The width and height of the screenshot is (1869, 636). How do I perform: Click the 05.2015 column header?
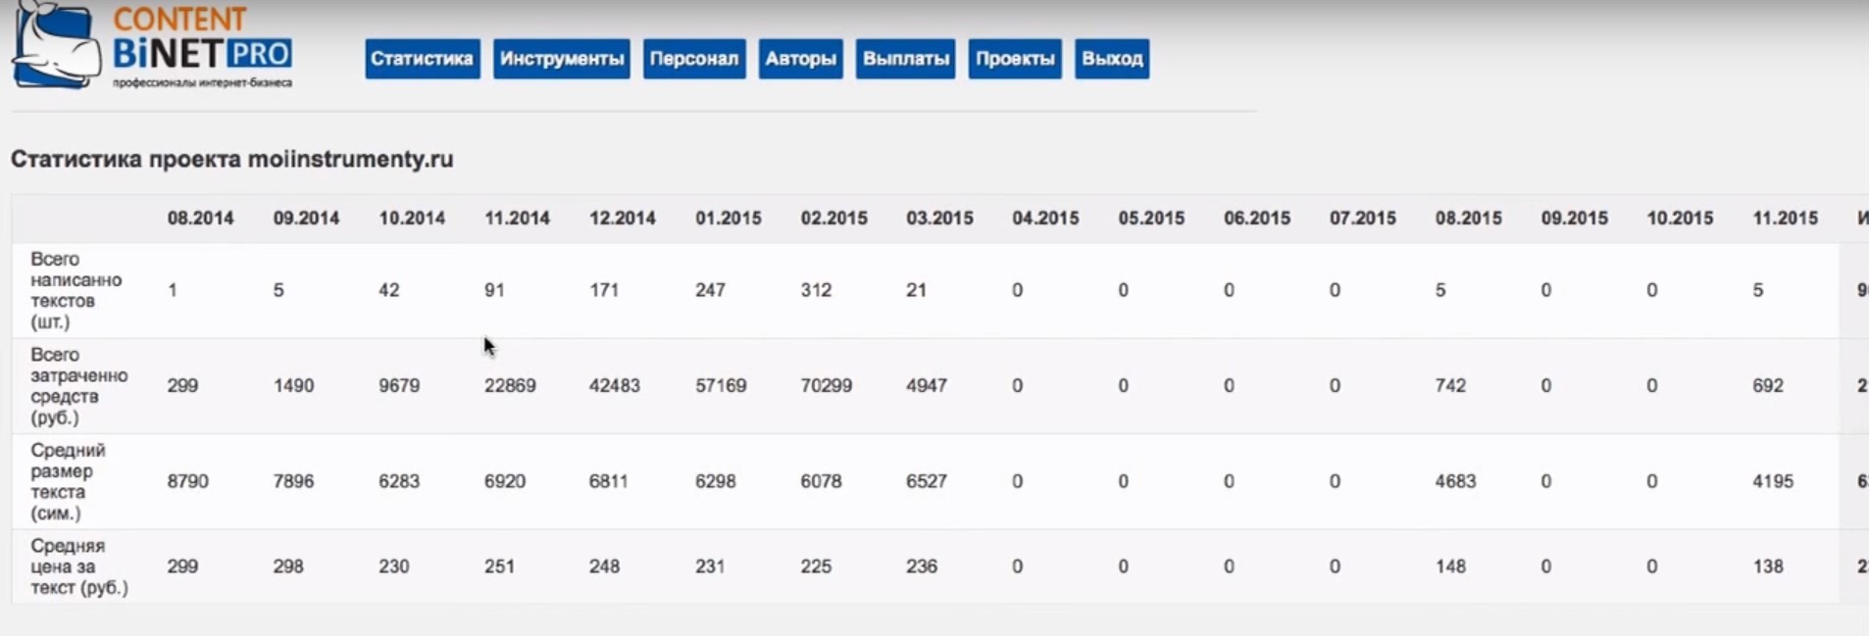pyautogui.click(x=1152, y=219)
